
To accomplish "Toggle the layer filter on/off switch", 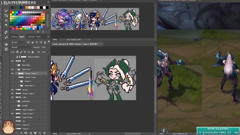I will [x=49, y=42].
